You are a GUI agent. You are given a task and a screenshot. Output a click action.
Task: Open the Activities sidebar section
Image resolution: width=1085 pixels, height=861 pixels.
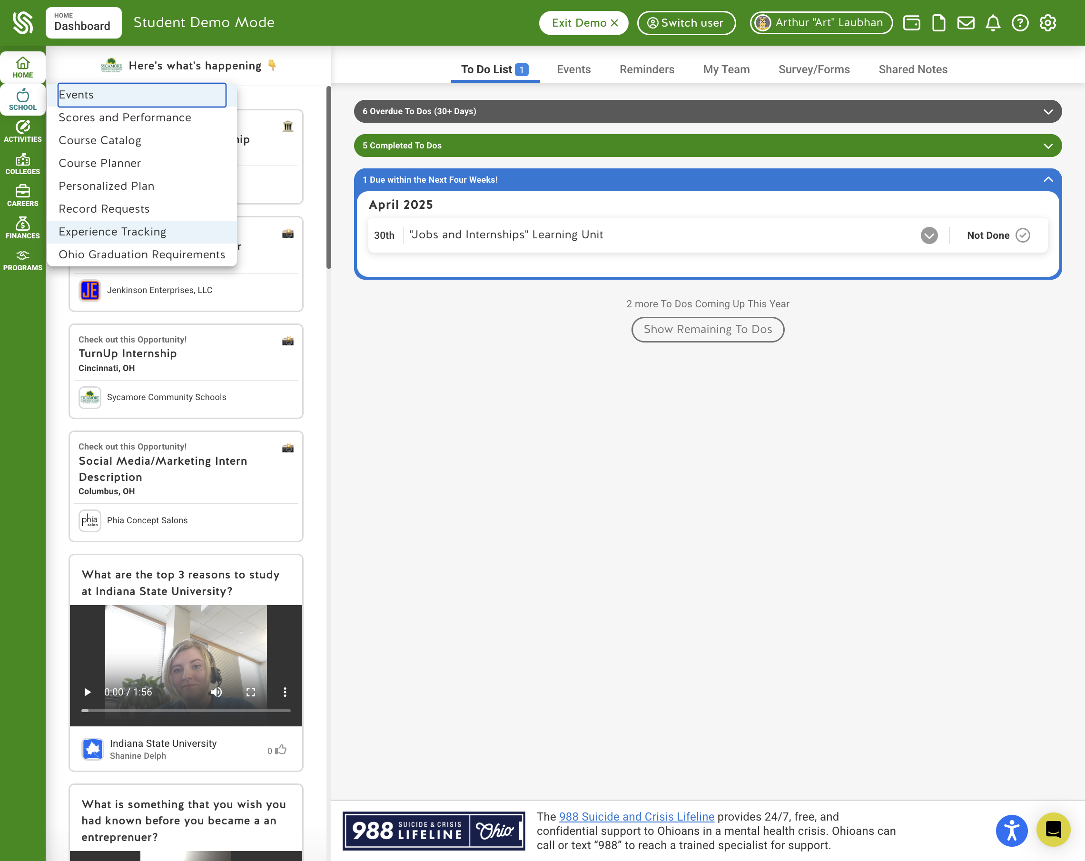(23, 132)
